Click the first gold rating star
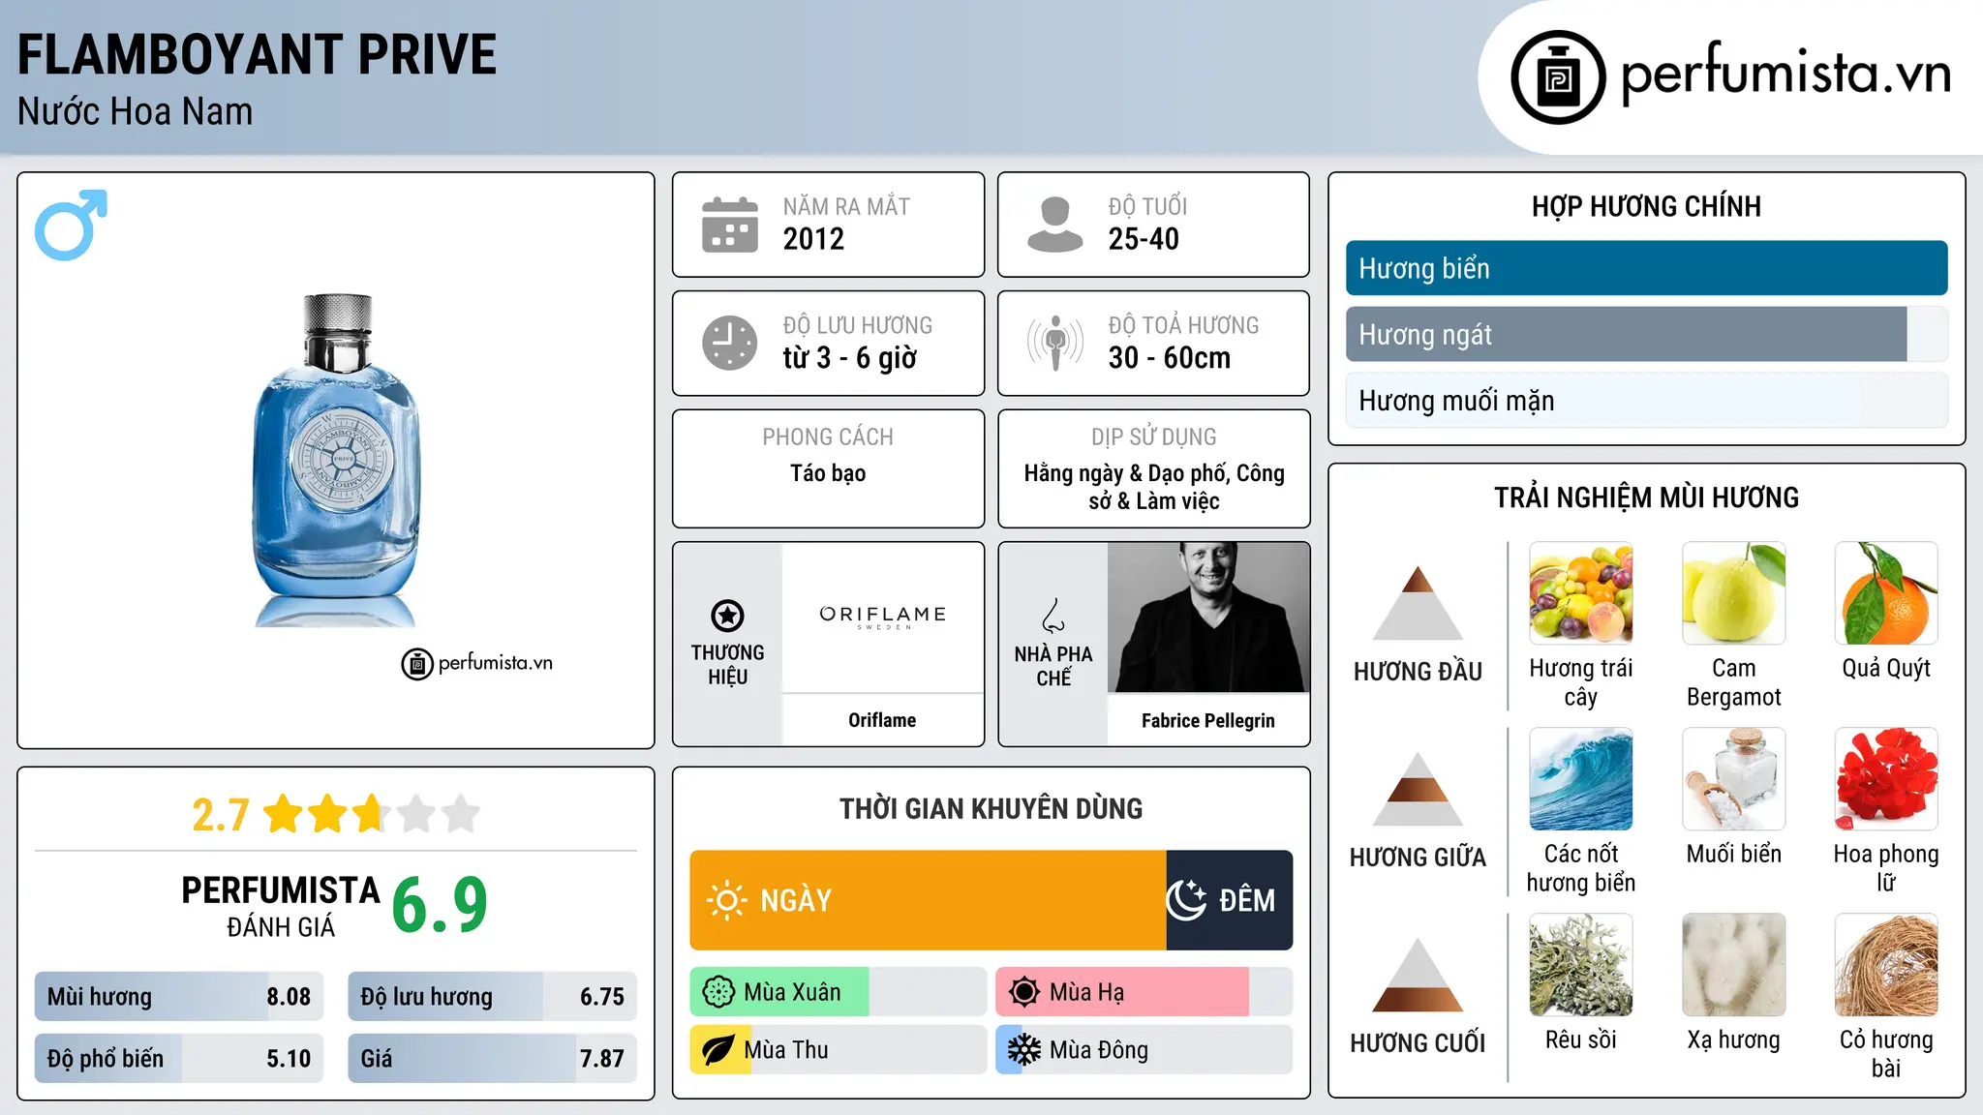Screen dimensions: 1983x1115 coord(284,814)
